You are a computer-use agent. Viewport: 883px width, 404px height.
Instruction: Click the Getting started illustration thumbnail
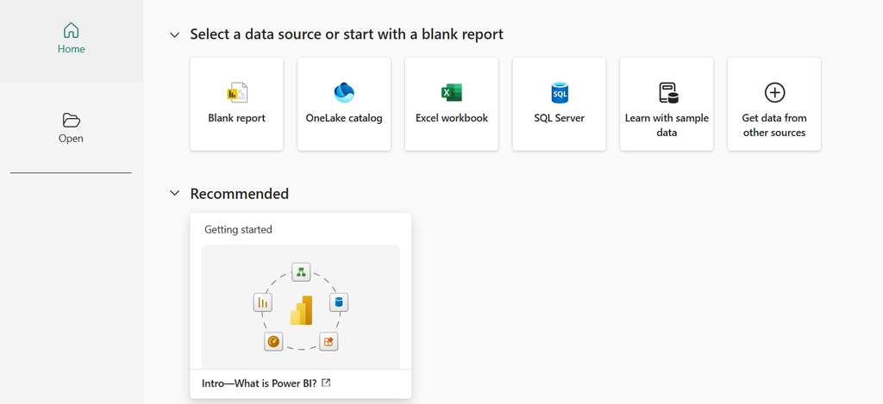[x=301, y=307]
